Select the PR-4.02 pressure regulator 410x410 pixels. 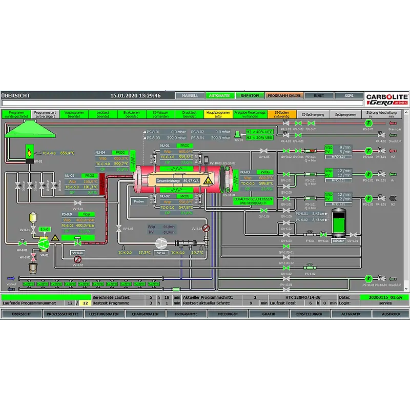(x=381, y=134)
